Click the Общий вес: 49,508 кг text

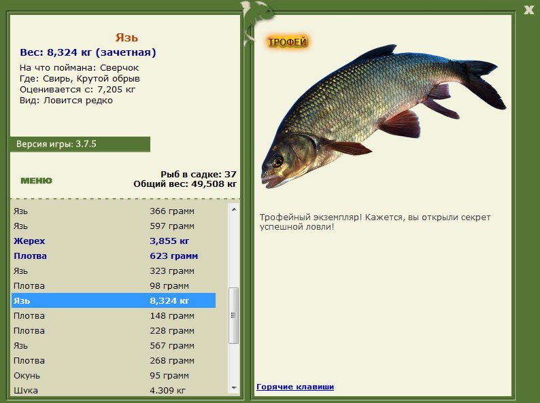tap(185, 183)
